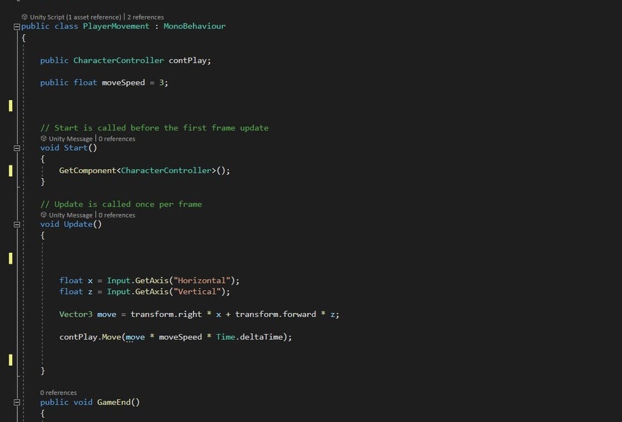Screen dimensions: 622x422
Task: Click the GameEnd method name
Action: click(x=114, y=402)
